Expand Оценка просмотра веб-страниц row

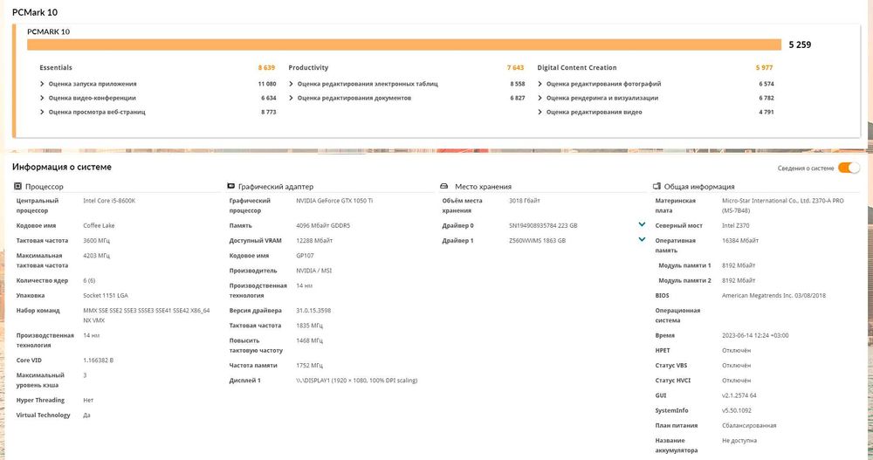click(x=42, y=112)
